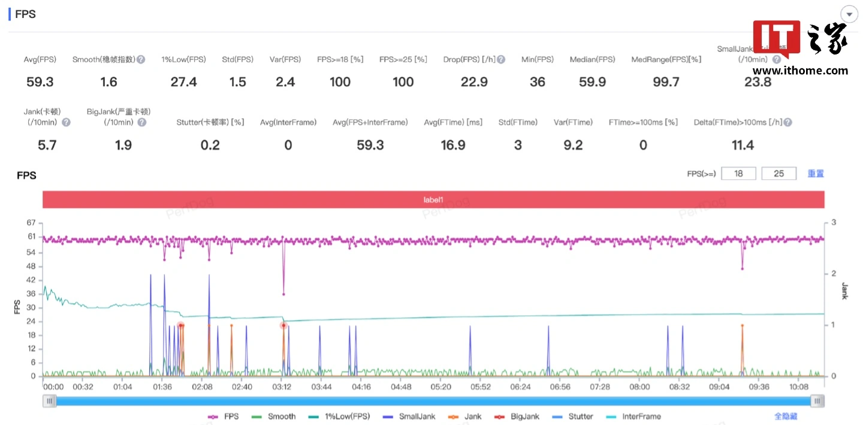The height and width of the screenshot is (425, 863).
Task: Click help icon next to Drop(FPS) [/h]
Action: click(x=501, y=59)
